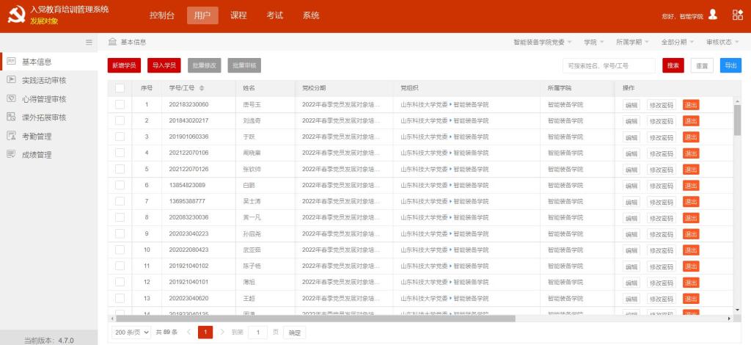
Task: Open 考勤管理 sidebar icon
Action: pyautogui.click(x=11, y=136)
